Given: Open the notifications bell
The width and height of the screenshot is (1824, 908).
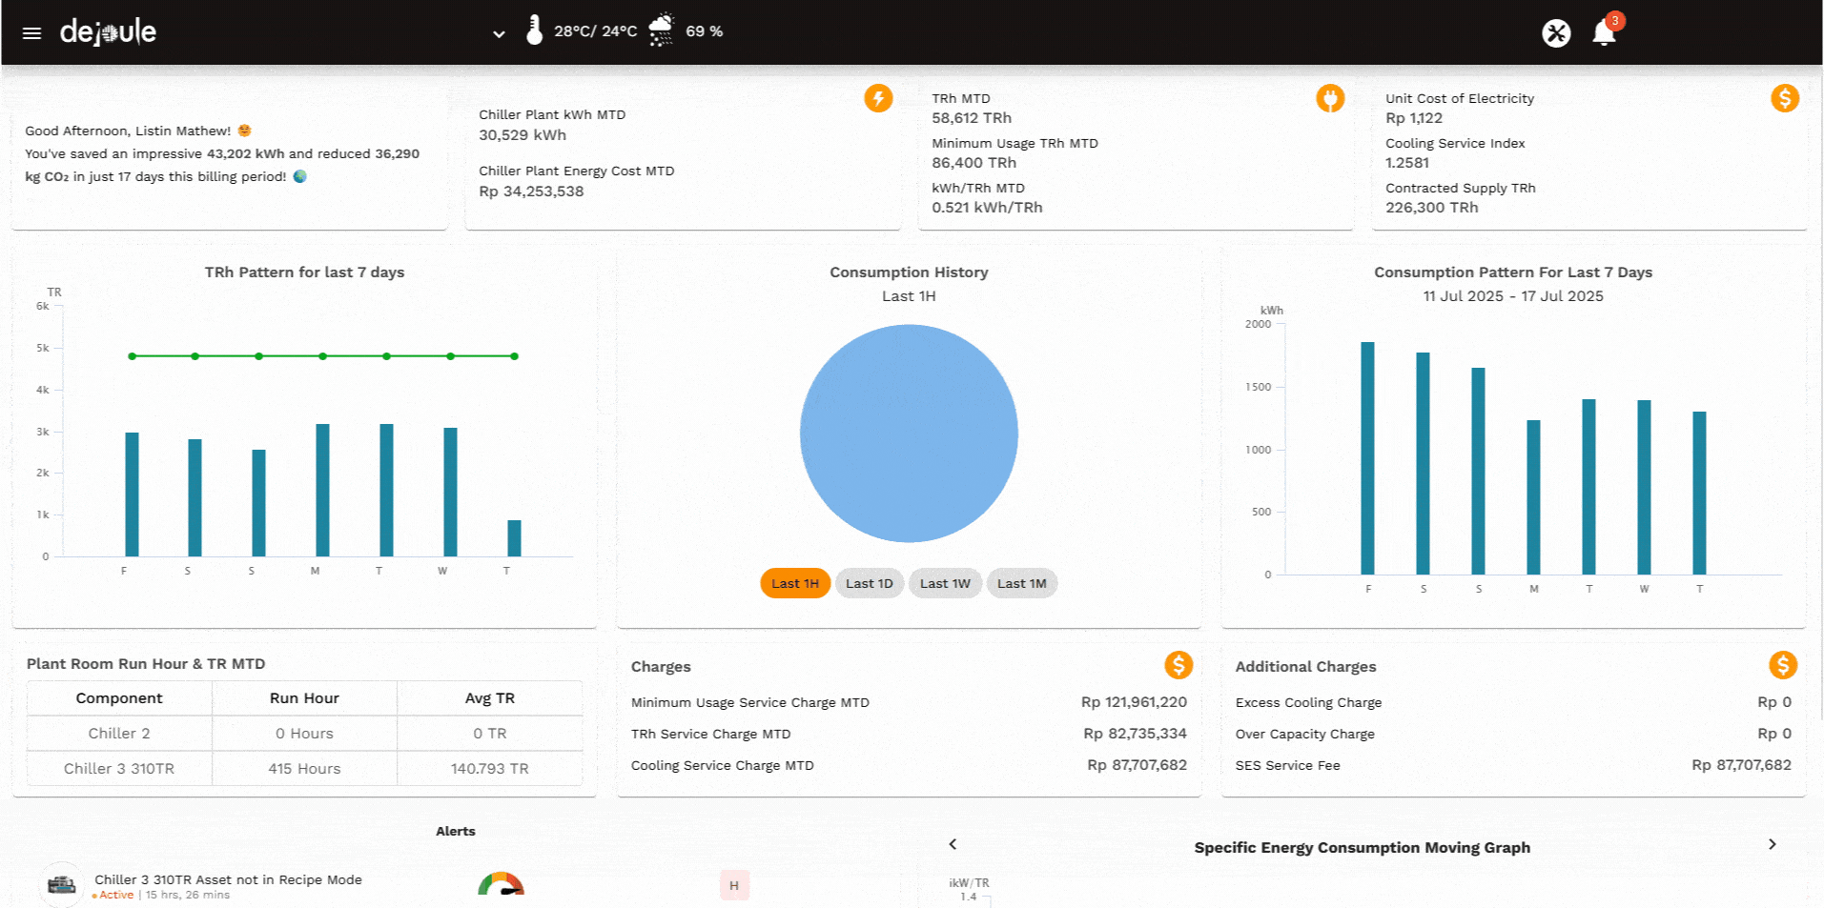Looking at the screenshot, I should click(x=1604, y=33).
